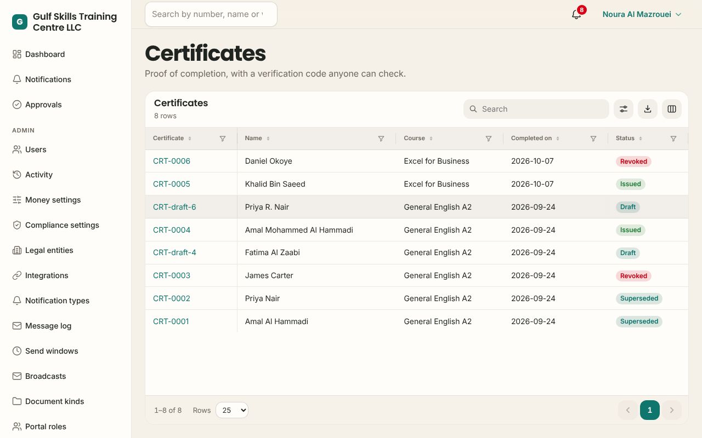Screen dimensions: 702x438
Task: Click the Revoked status for Daniel Okoye
Action: coord(633,162)
